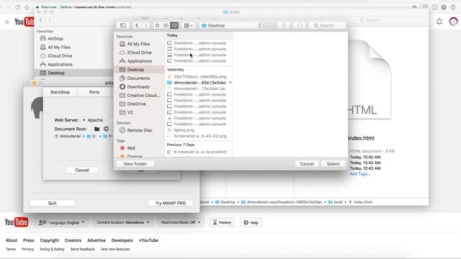This screenshot has height=259, width=461.
Task: Switch the file dialog to list view
Action: click(x=166, y=26)
